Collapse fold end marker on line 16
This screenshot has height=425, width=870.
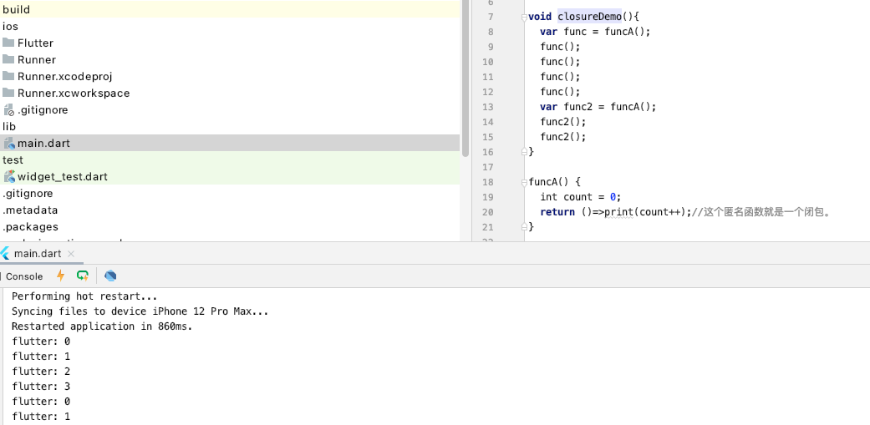(x=524, y=151)
